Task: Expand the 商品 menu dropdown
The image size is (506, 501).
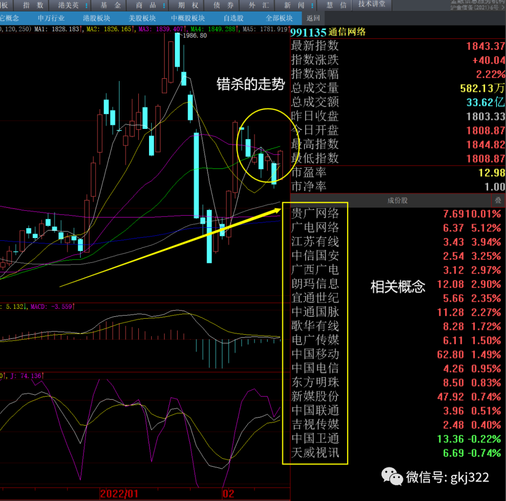Action: pyautogui.click(x=150, y=5)
